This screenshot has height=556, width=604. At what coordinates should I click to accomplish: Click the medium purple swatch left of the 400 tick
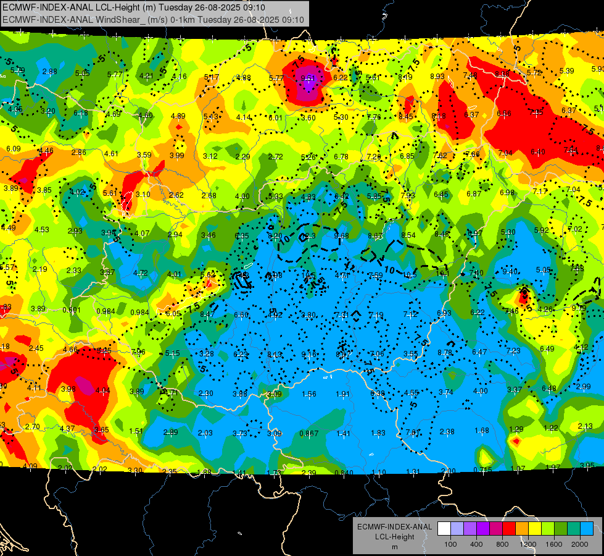pos(470,529)
